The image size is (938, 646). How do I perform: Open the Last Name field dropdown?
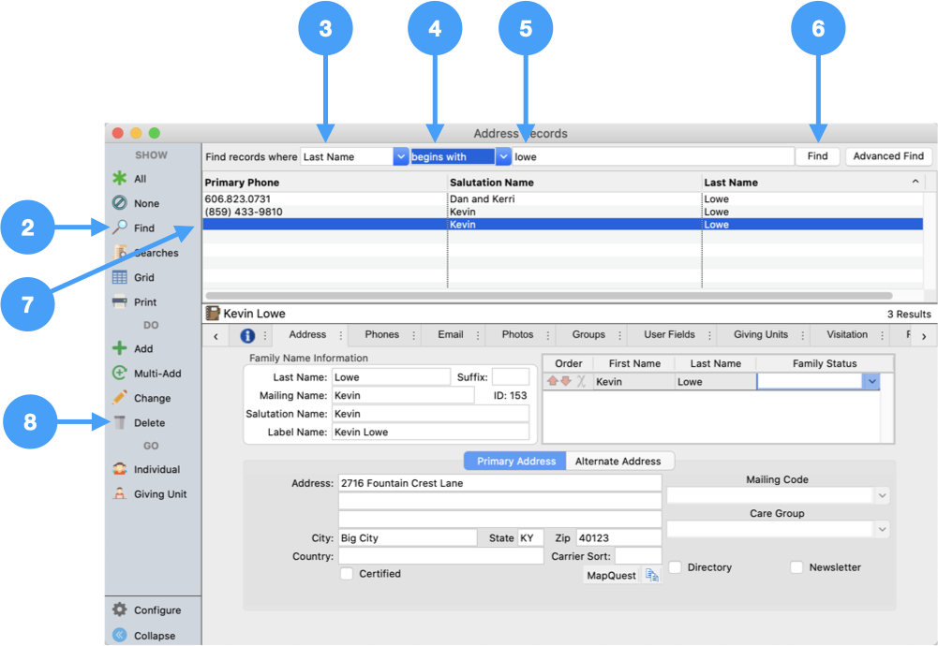click(x=401, y=156)
